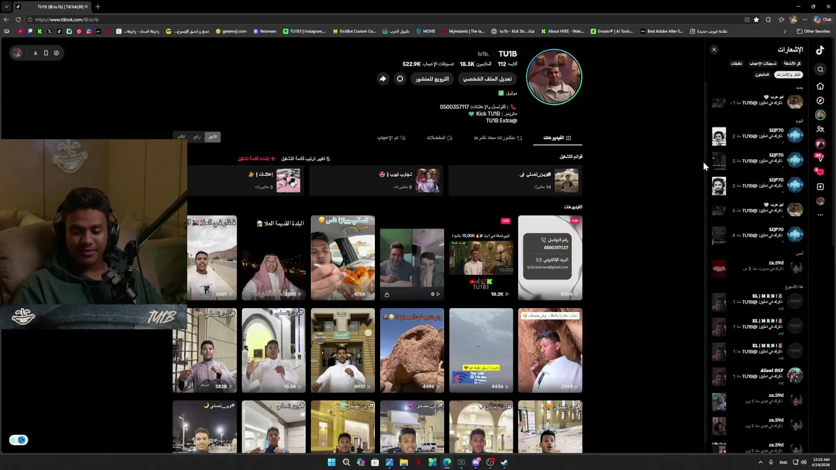Open messages icon with 2 badge

pos(818,171)
